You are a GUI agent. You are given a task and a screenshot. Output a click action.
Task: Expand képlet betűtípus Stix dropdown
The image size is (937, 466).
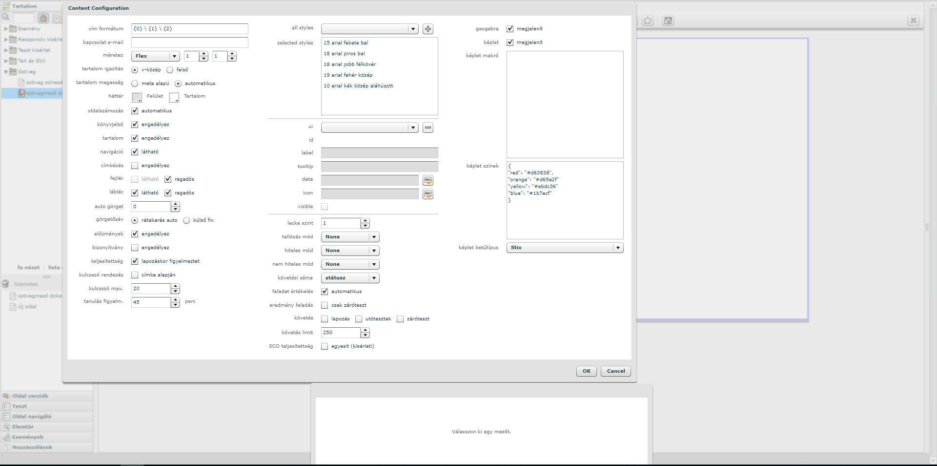[x=565, y=248]
